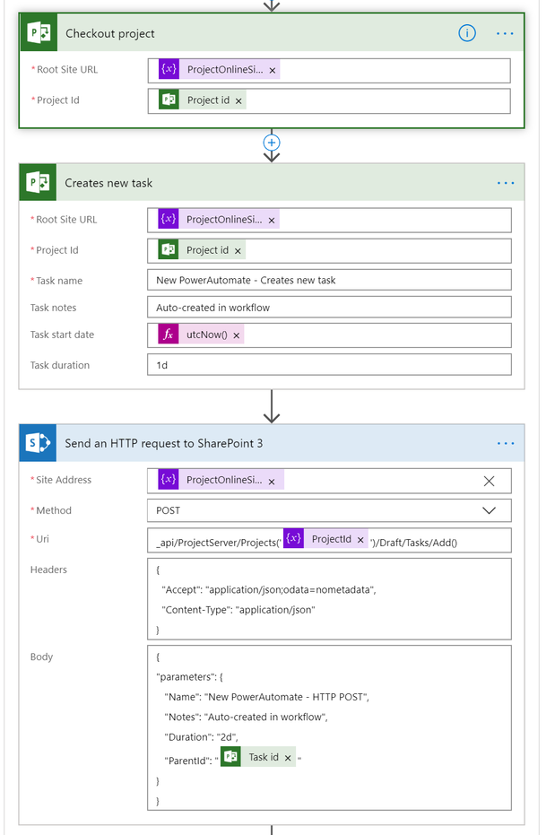Remove the Task id token from Body
Image resolution: width=546 pixels, height=835 pixels.
[x=288, y=758]
